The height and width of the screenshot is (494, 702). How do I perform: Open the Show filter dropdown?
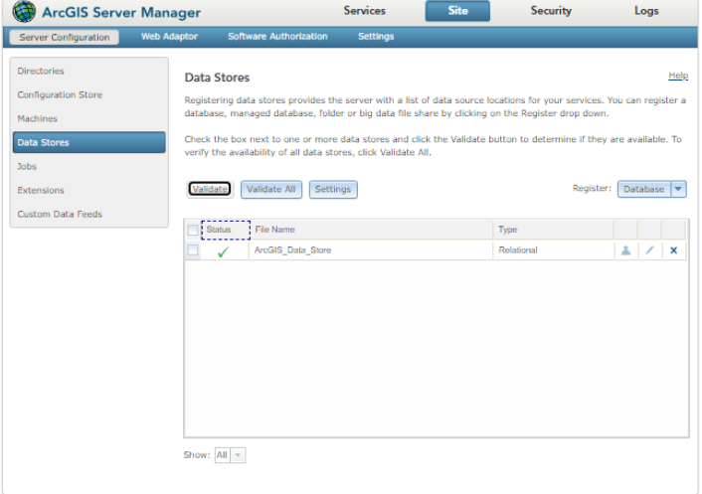click(x=239, y=455)
